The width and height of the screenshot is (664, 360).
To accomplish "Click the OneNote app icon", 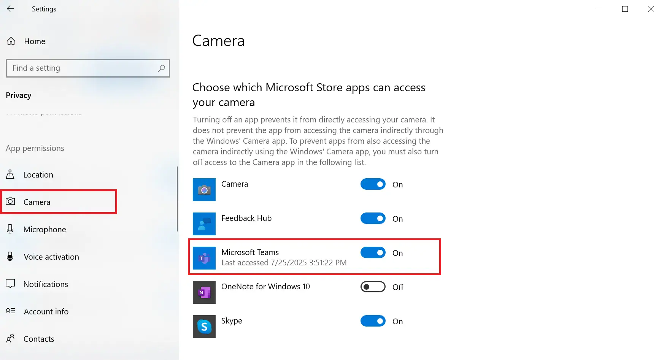I will pyautogui.click(x=204, y=292).
